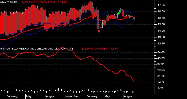Click the Carhartt Trend Pivot = 15.84 label

pyautogui.click(x=45, y=2)
